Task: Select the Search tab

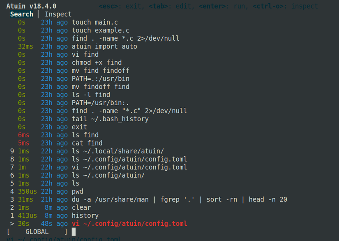Action: (x=21, y=14)
